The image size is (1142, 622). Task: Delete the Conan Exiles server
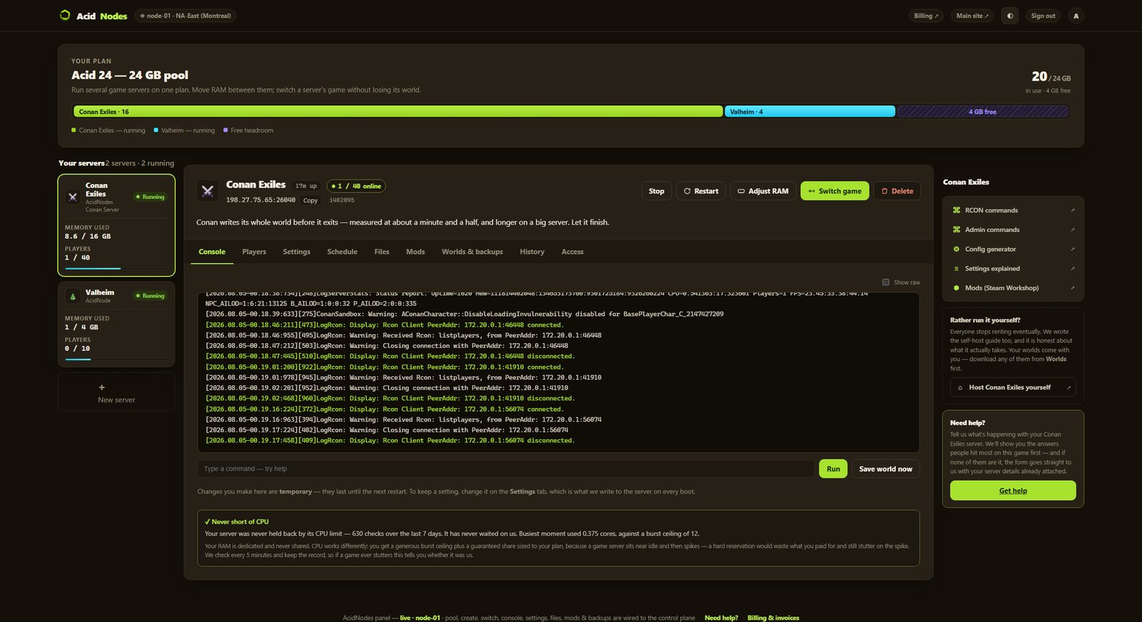pos(897,191)
